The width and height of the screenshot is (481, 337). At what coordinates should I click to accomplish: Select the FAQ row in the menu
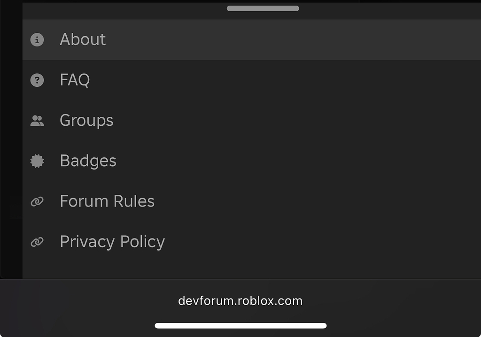point(188,80)
